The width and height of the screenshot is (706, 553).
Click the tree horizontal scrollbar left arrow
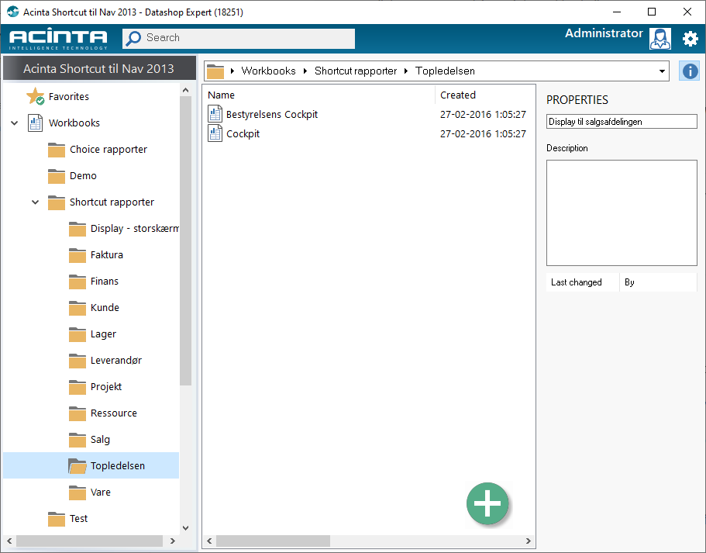tap(9, 541)
